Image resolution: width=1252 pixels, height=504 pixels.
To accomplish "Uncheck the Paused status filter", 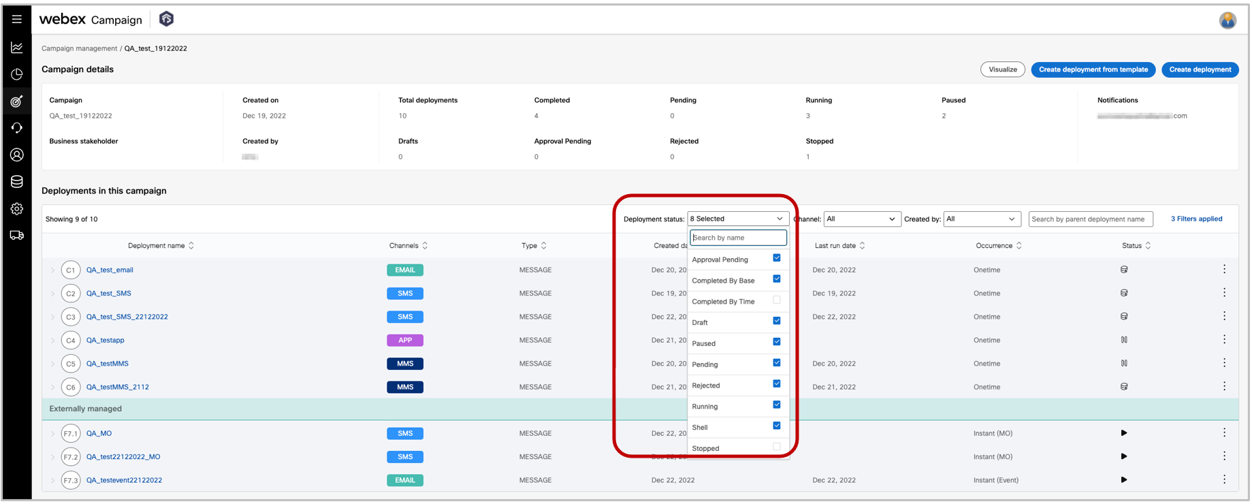I will pos(777,342).
